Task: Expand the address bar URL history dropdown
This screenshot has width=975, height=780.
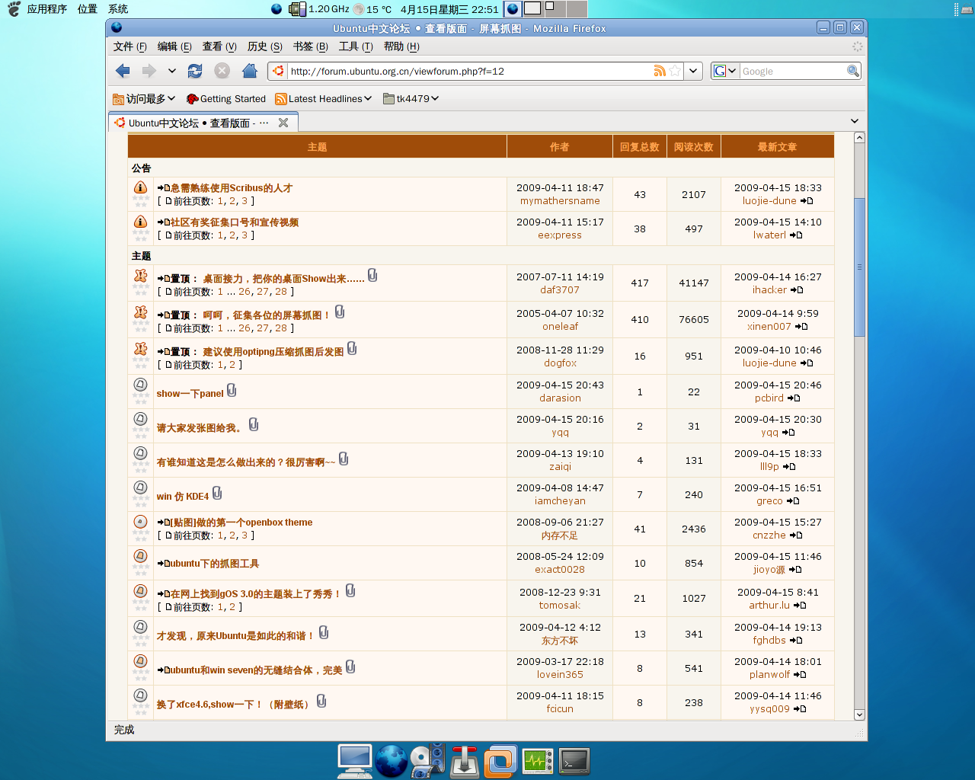Action: 693,71
